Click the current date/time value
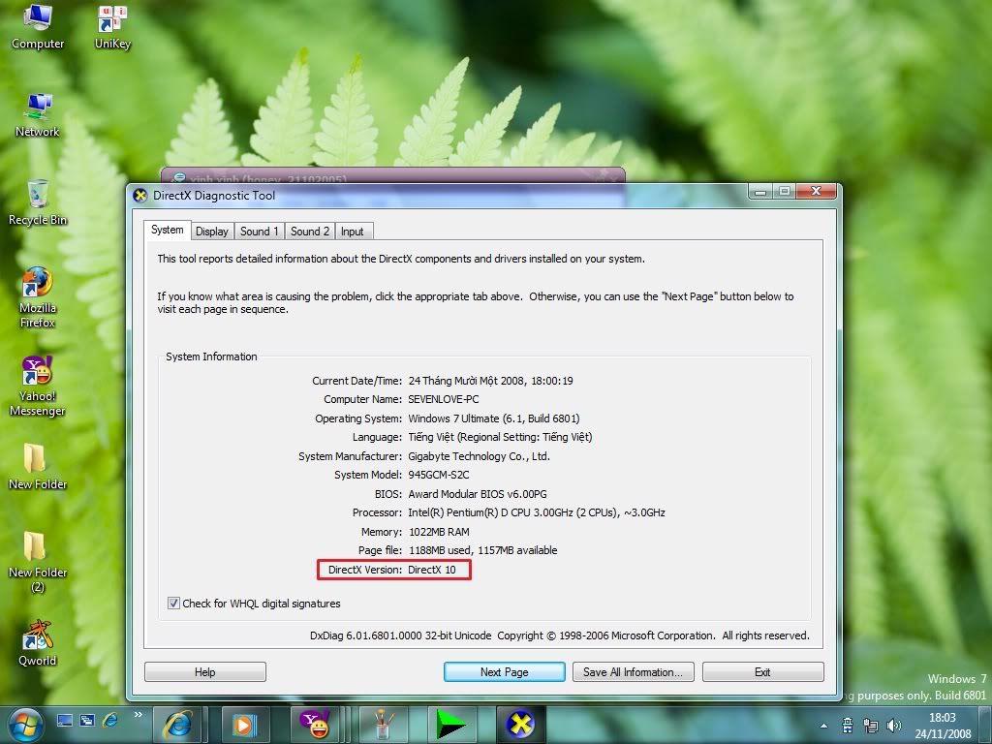Viewport: 992px width, 744px height. click(491, 381)
